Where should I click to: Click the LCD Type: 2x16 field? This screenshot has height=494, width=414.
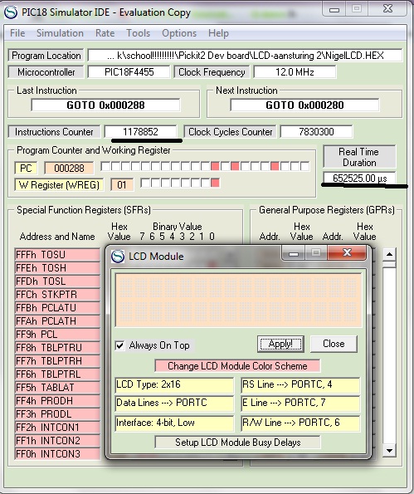pyautogui.click(x=174, y=385)
